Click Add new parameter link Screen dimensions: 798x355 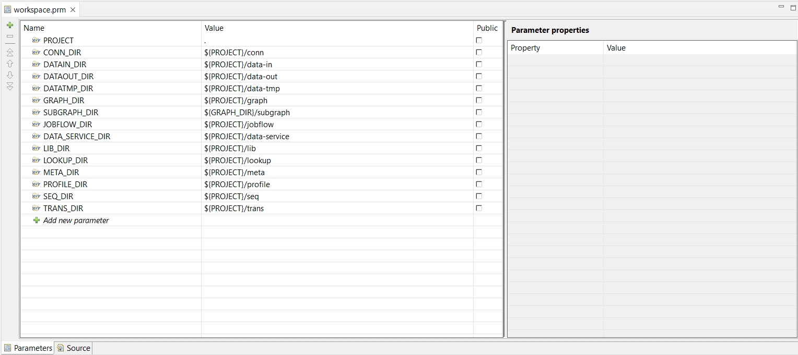pyautogui.click(x=76, y=221)
